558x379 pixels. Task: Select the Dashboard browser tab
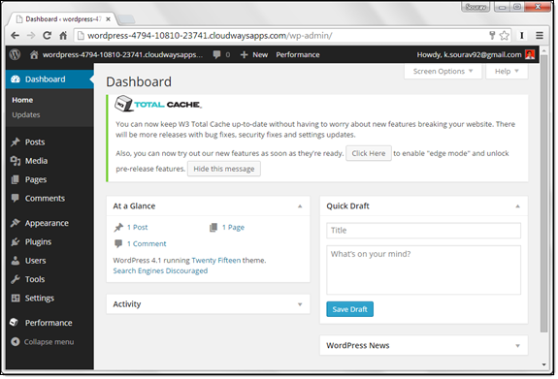pos(63,19)
